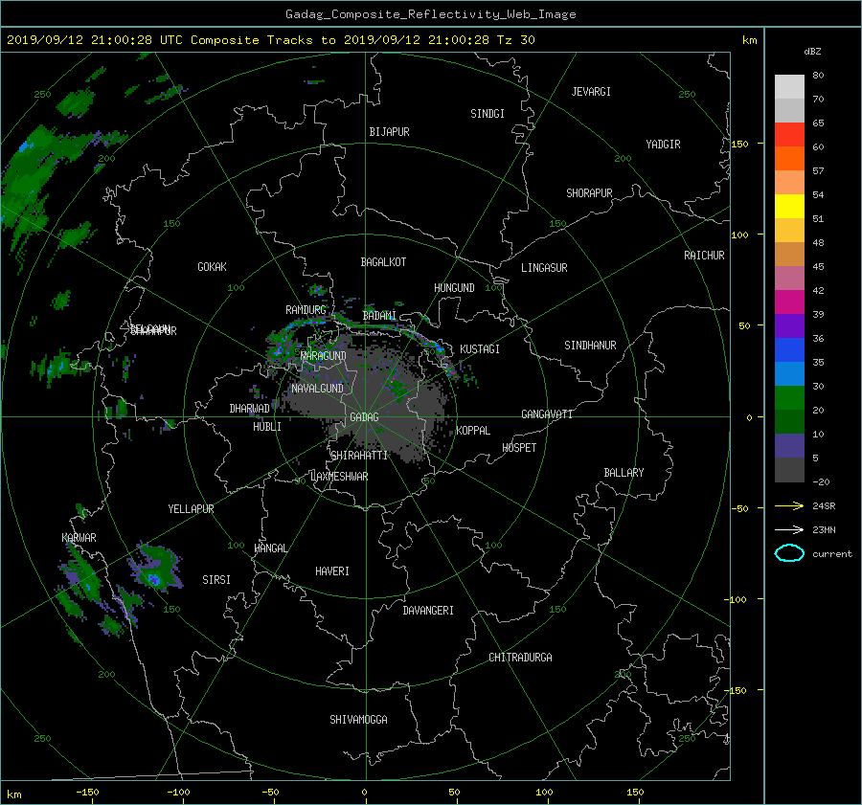
Task: Click the YADGIR label
Action: (x=663, y=145)
